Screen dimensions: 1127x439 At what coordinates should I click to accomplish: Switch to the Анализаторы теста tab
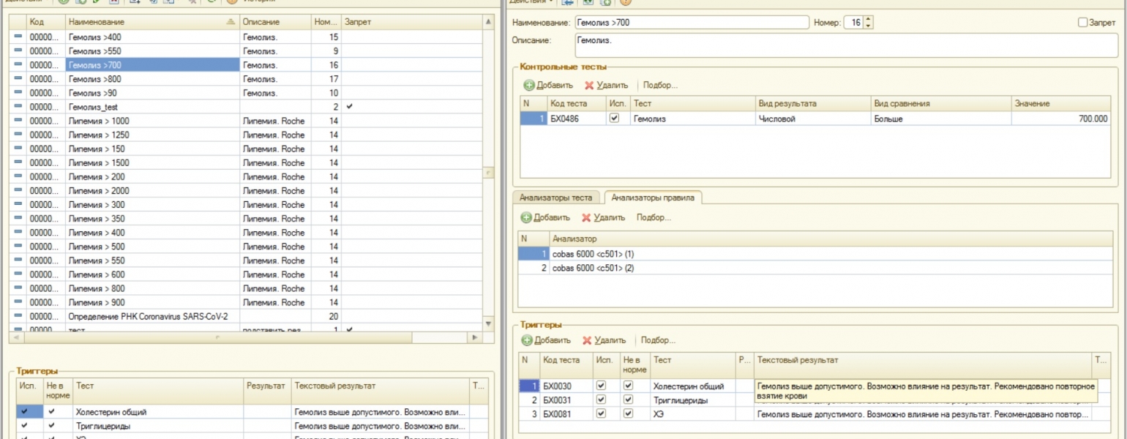point(556,198)
